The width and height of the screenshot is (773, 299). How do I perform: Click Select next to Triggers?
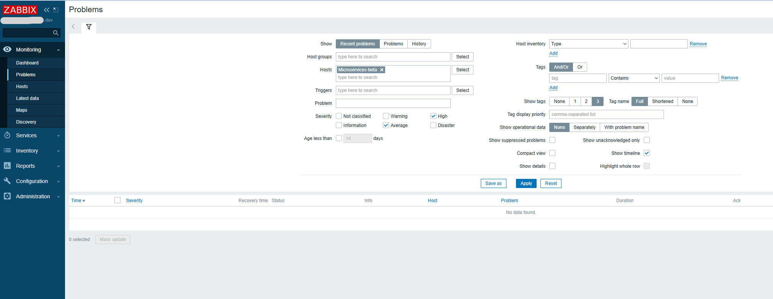(x=462, y=90)
